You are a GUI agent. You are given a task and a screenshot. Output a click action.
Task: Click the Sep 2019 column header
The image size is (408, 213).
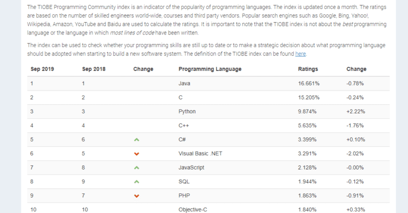coord(42,69)
